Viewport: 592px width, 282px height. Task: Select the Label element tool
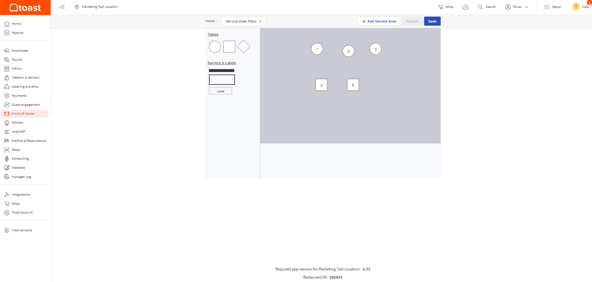pos(220,91)
